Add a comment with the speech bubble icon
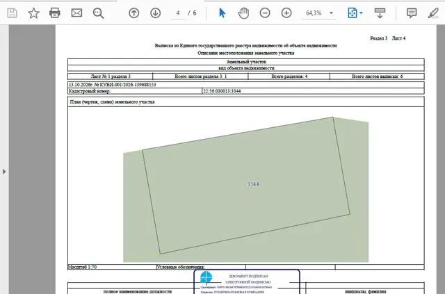This screenshot has width=445, height=294. pyautogui.click(x=412, y=13)
